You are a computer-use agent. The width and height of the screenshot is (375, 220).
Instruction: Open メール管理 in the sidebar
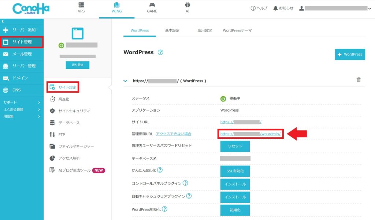pos(22,54)
